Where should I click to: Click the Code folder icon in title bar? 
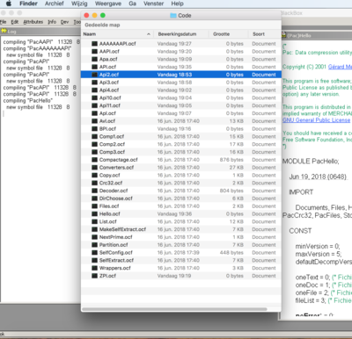point(173,16)
